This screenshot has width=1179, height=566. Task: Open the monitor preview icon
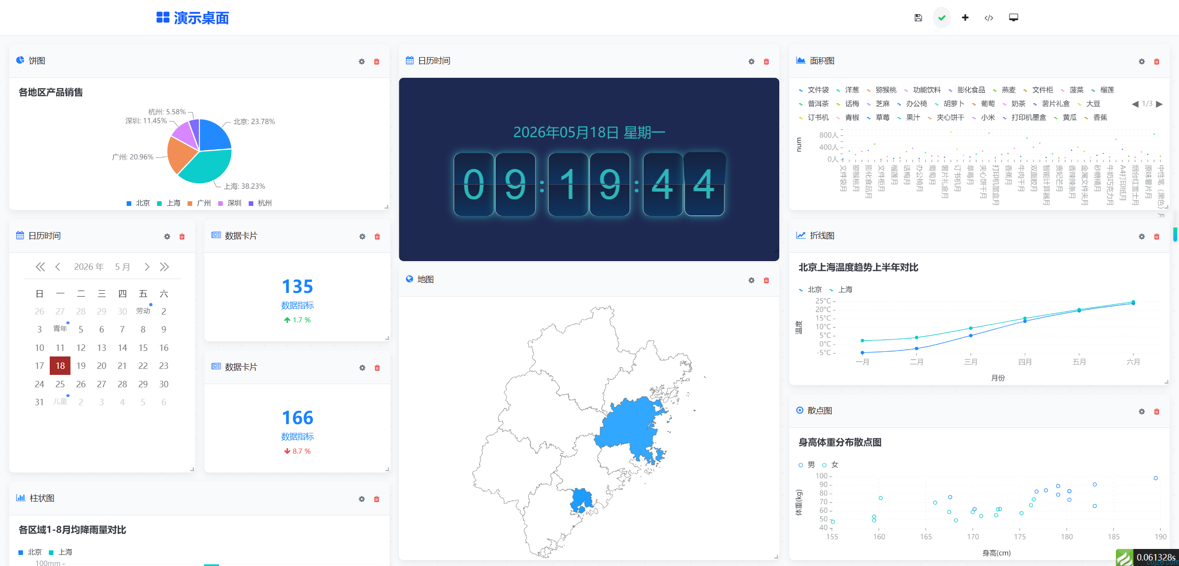pyautogui.click(x=1014, y=18)
